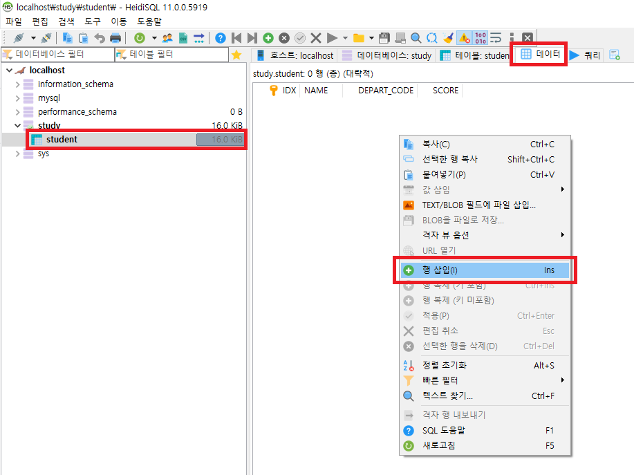Click the Database filter input field
This screenshot has width=634, height=475.
click(57, 54)
